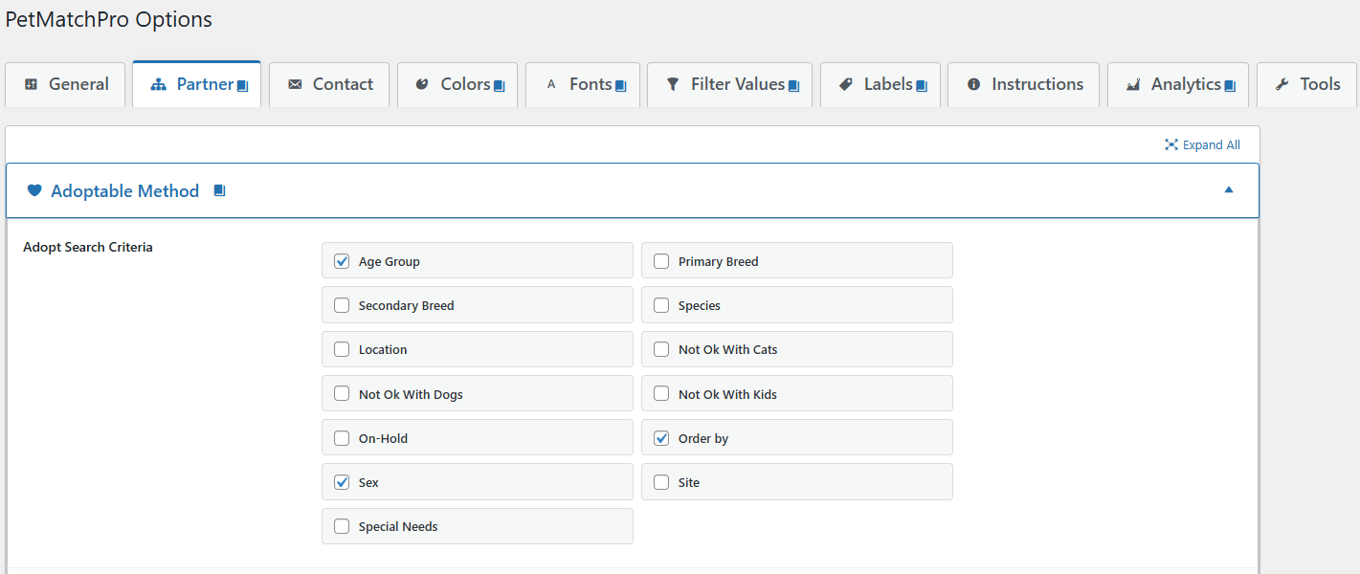Go to the Filter Values tab
This screenshot has width=1360, height=574.
730,85
